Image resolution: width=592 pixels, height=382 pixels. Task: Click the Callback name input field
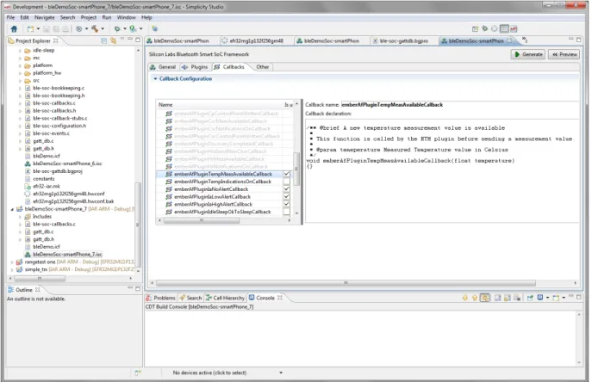[460, 105]
